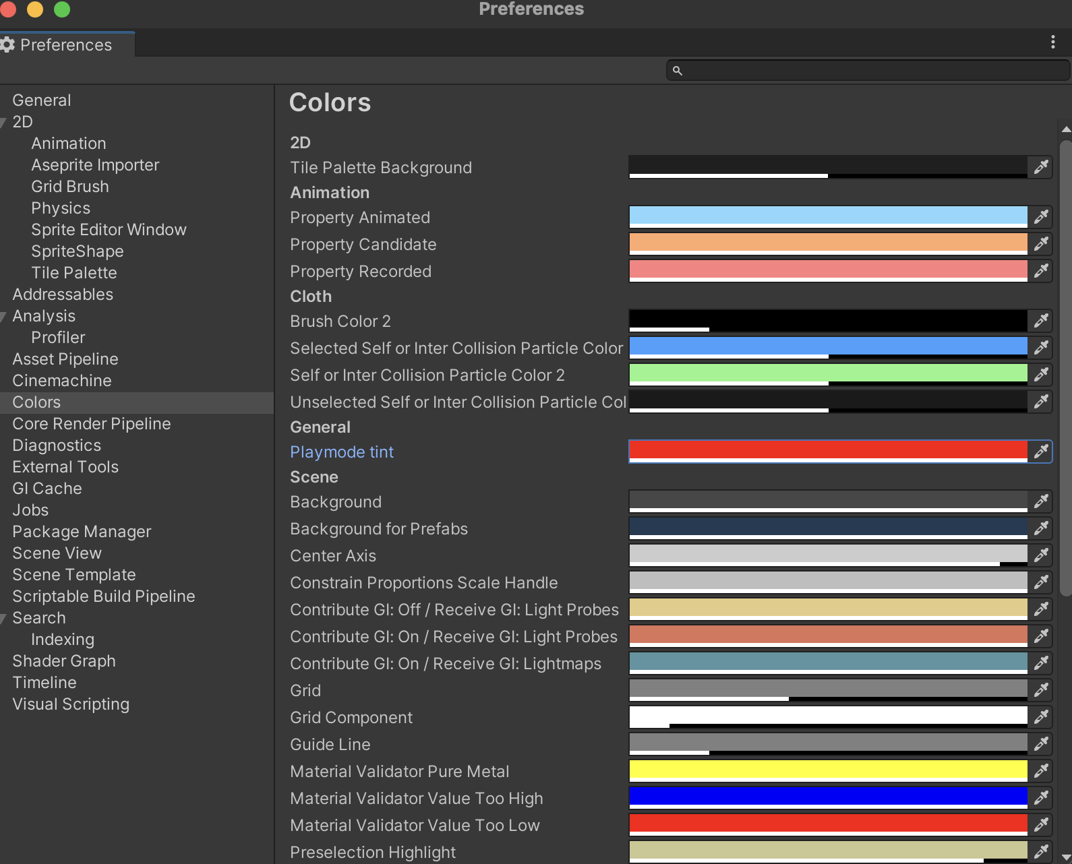
Task: Eyedropper for Selected Self or Inter Collision
Action: pyautogui.click(x=1041, y=348)
